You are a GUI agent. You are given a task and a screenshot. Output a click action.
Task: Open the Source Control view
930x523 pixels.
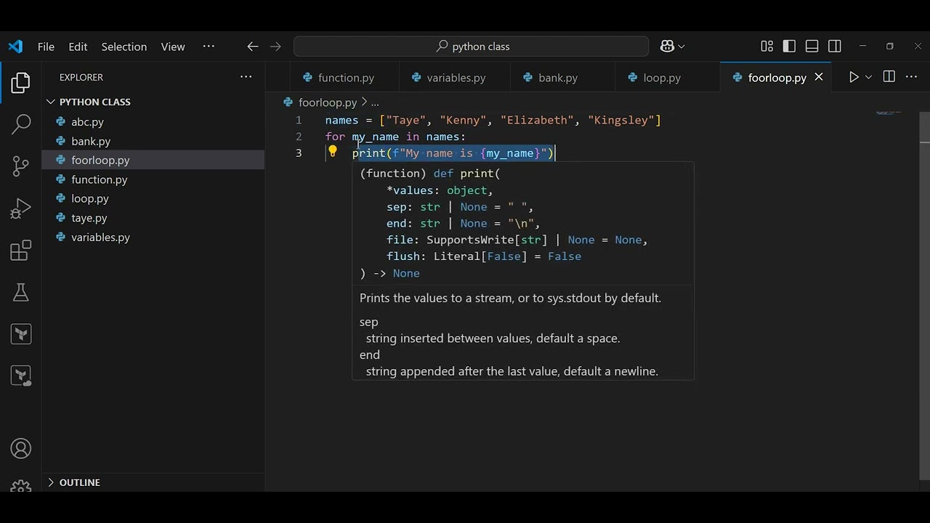(21, 166)
